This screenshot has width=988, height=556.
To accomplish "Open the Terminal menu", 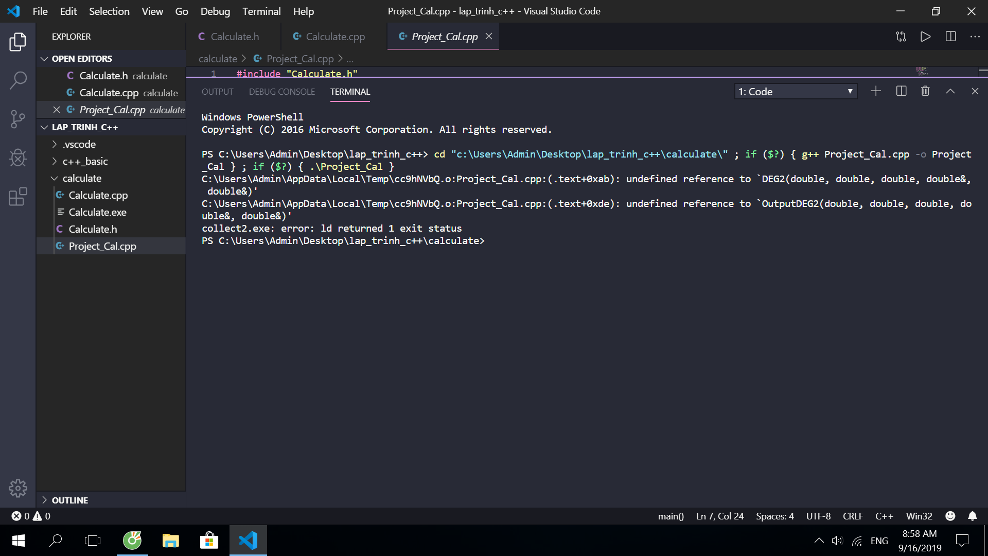I will point(261,11).
